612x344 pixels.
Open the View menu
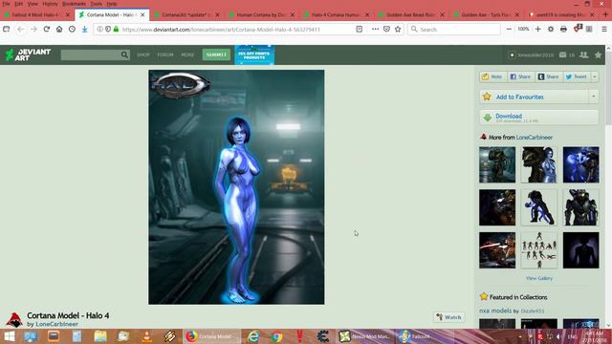tap(33, 4)
